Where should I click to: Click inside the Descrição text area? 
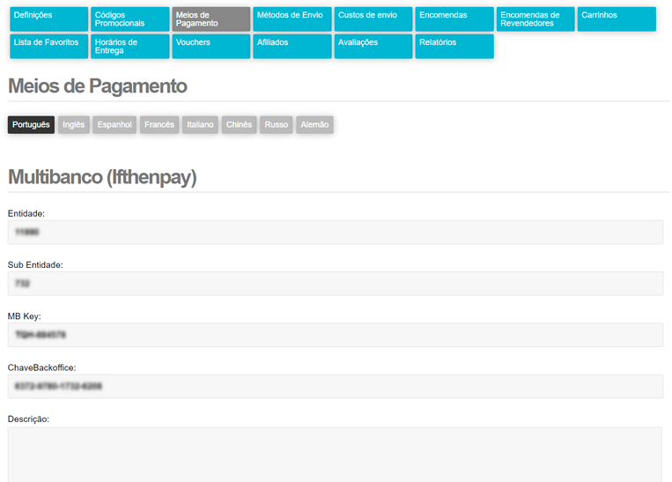[x=335, y=455]
